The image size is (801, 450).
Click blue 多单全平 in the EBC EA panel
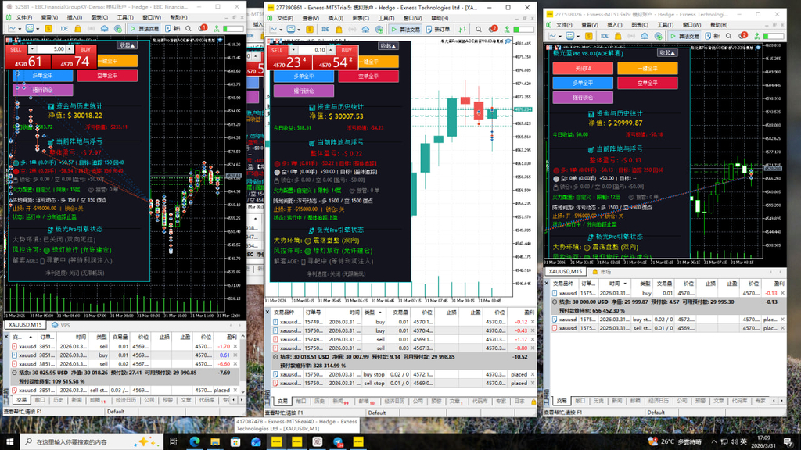click(x=42, y=76)
